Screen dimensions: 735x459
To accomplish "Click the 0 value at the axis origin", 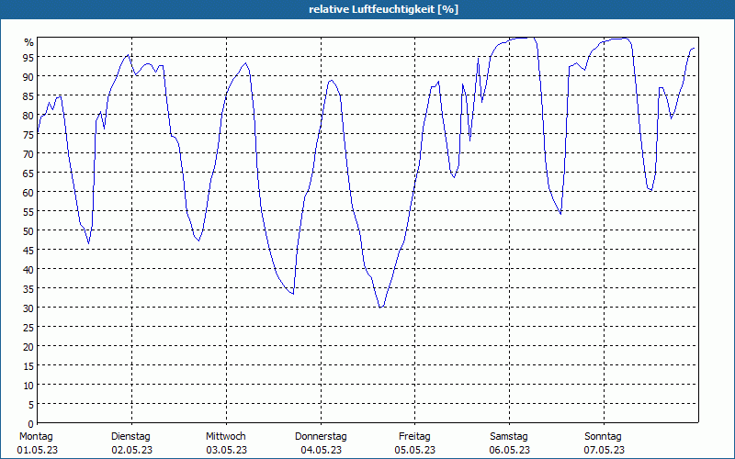I will (31, 424).
